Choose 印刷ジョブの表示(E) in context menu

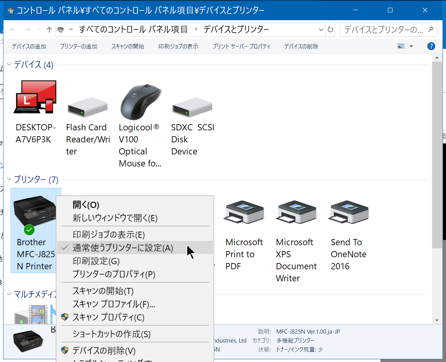pos(135,234)
